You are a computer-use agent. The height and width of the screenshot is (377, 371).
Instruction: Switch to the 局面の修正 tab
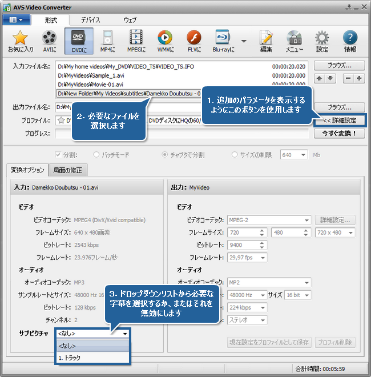tap(68, 170)
